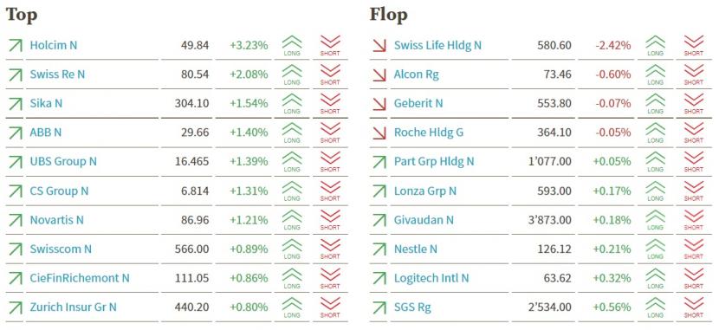Open the CS Group N link
719x330 pixels.
click(59, 191)
